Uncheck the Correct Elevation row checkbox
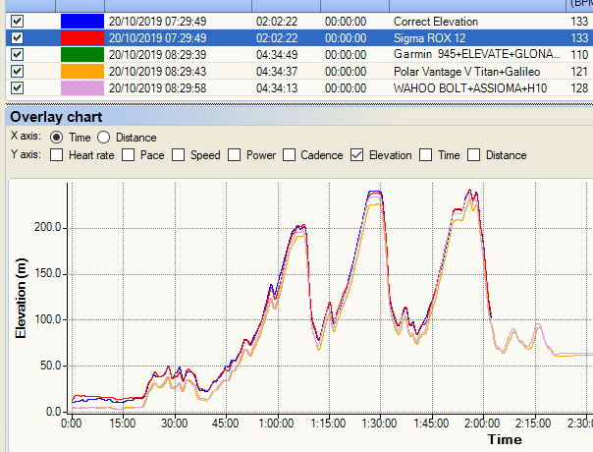 point(17,21)
